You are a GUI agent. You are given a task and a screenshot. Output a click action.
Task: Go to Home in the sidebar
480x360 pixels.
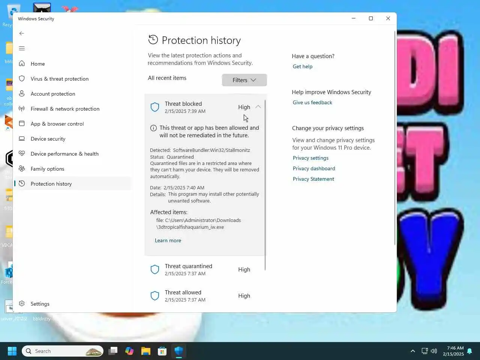pos(73,64)
